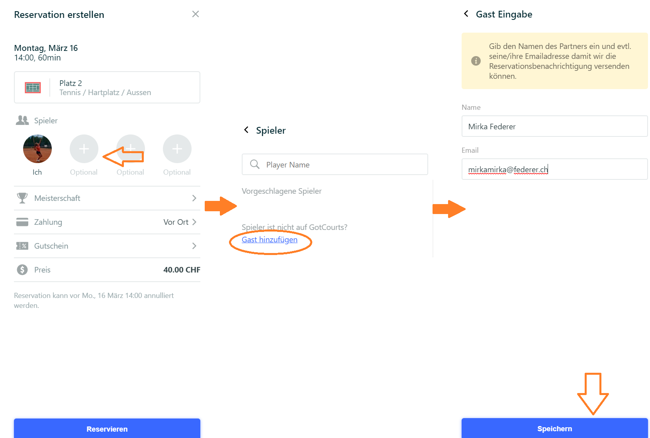Viewport: 650px width, 438px height.
Task: Click the Zahlung credit card icon
Action: point(22,222)
